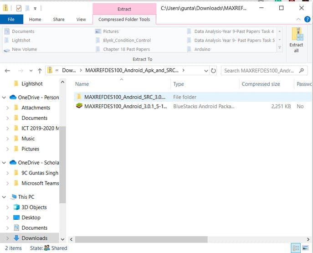Select the 3D Objects folder in sidebar
This screenshot has height=253, width=313.
pyautogui.click(x=34, y=207)
